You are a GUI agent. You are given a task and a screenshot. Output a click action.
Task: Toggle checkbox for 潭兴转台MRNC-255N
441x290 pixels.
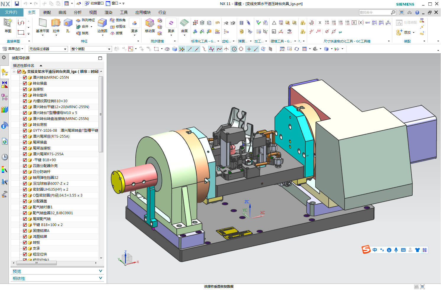point(25,78)
